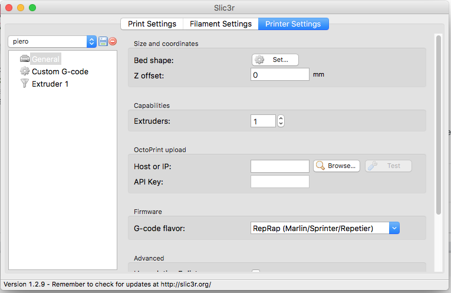Click the Version 1.2.9 status text
This screenshot has width=451, height=293.
tap(107, 284)
